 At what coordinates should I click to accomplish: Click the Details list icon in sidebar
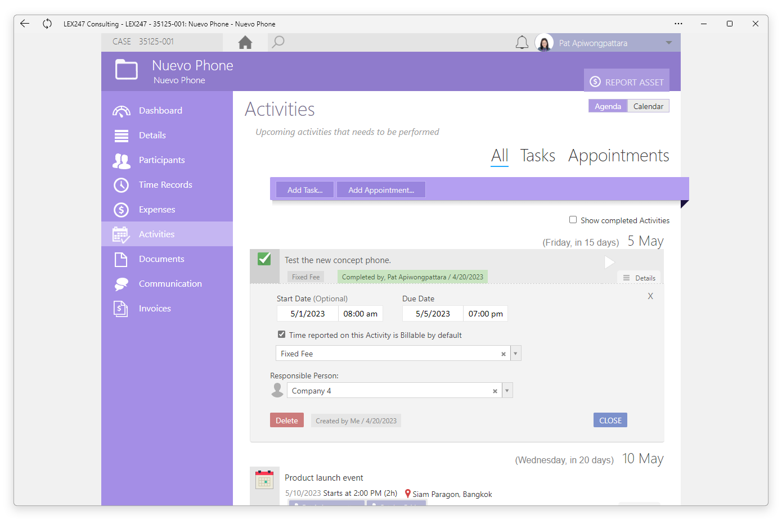(x=122, y=135)
